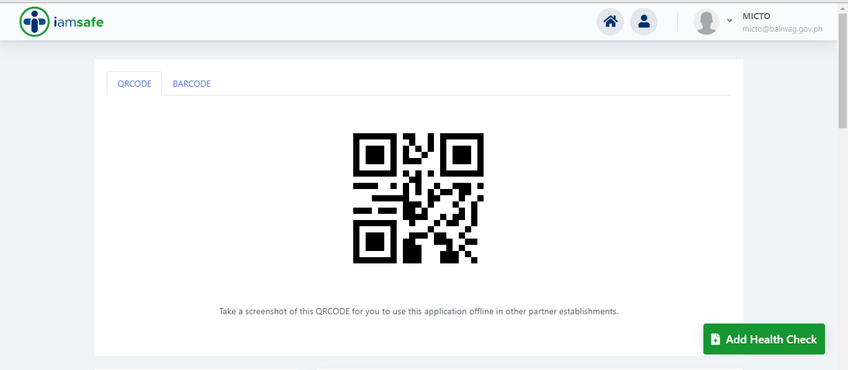848x370 pixels.
Task: Click the QR code's top-left finder square
Action: pos(375,155)
